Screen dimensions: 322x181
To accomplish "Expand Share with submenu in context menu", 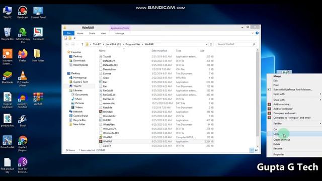I will point(320,100).
